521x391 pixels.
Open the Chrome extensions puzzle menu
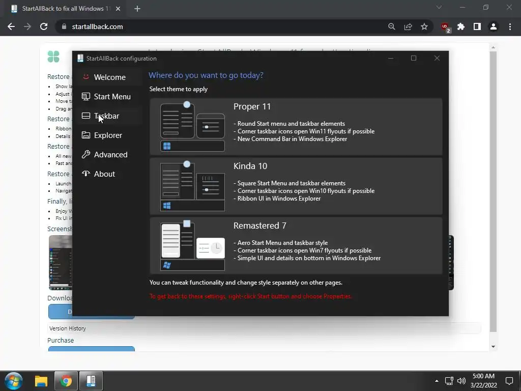(x=461, y=26)
